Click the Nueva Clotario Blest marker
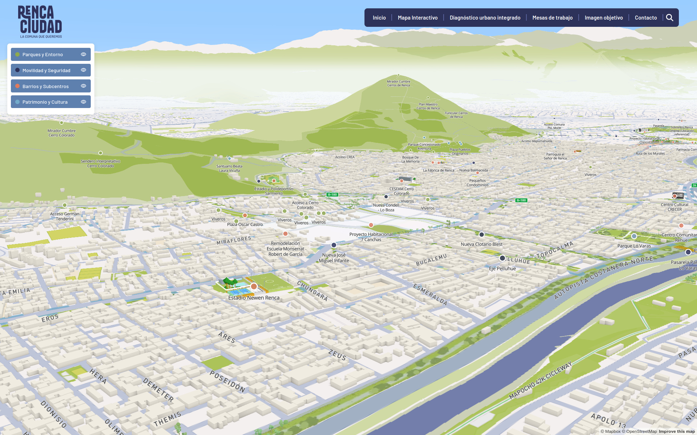 click(482, 235)
